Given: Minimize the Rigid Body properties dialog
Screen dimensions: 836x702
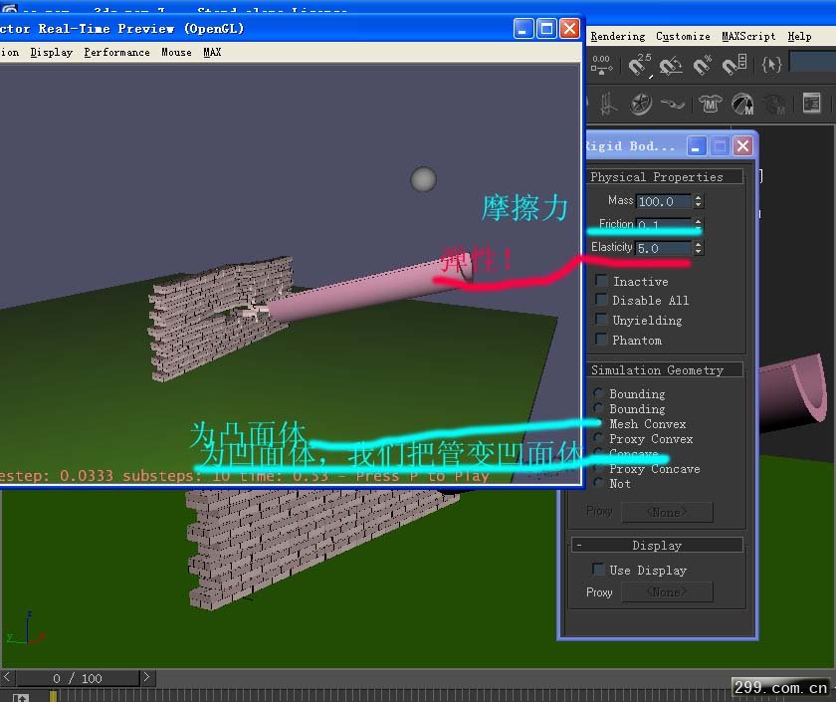Looking at the screenshot, I should pyautogui.click(x=697, y=146).
